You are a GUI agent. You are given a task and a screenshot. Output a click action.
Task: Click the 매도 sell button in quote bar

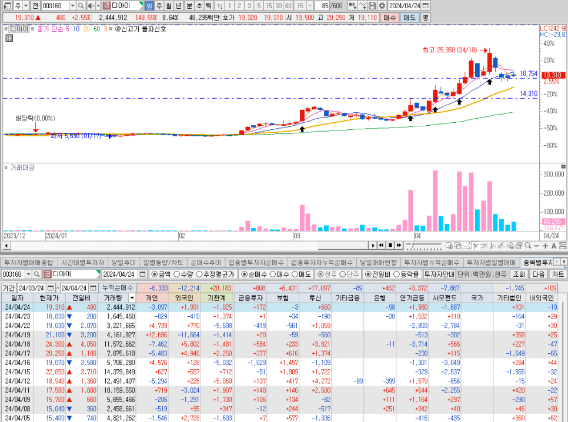click(x=410, y=18)
